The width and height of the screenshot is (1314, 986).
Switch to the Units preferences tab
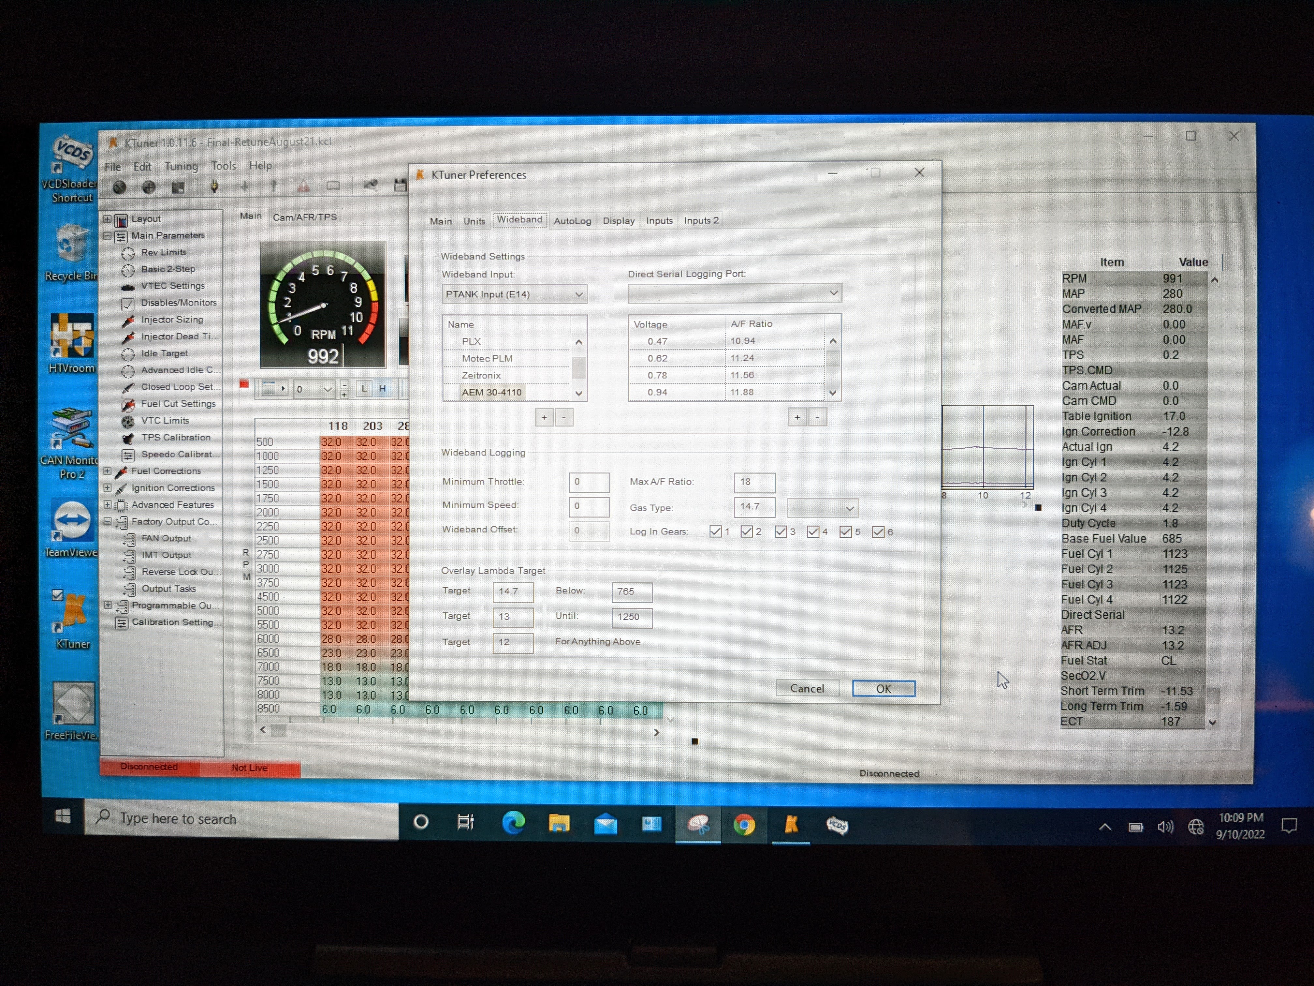point(474,221)
